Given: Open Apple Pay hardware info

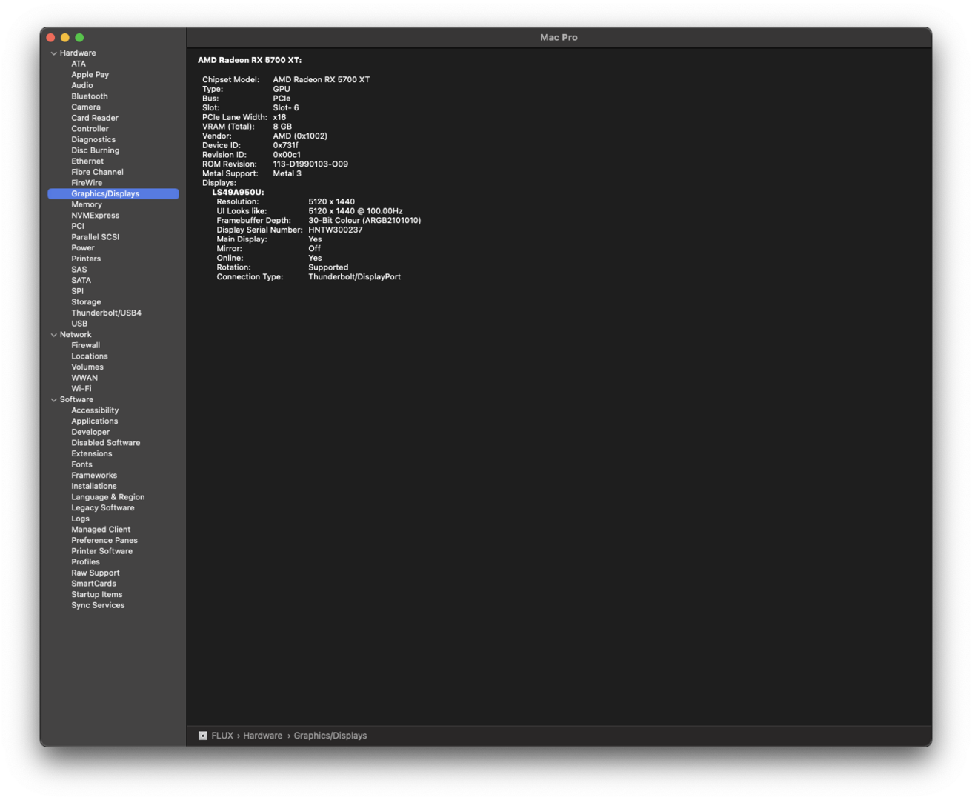Looking at the screenshot, I should (x=90, y=75).
